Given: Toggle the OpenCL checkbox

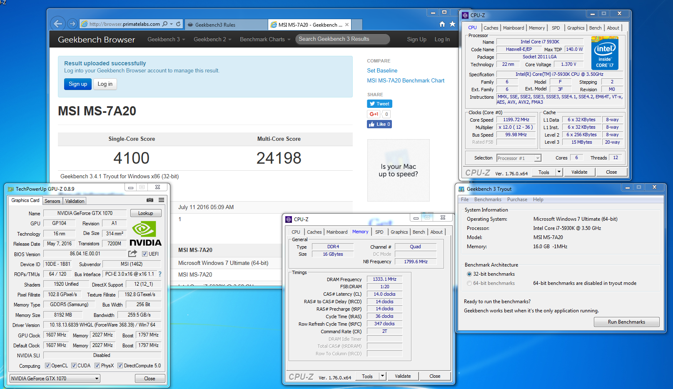Looking at the screenshot, I should (x=47, y=366).
